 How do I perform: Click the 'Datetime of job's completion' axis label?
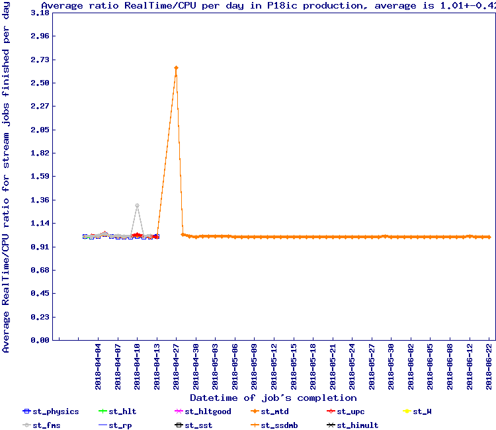point(273,398)
